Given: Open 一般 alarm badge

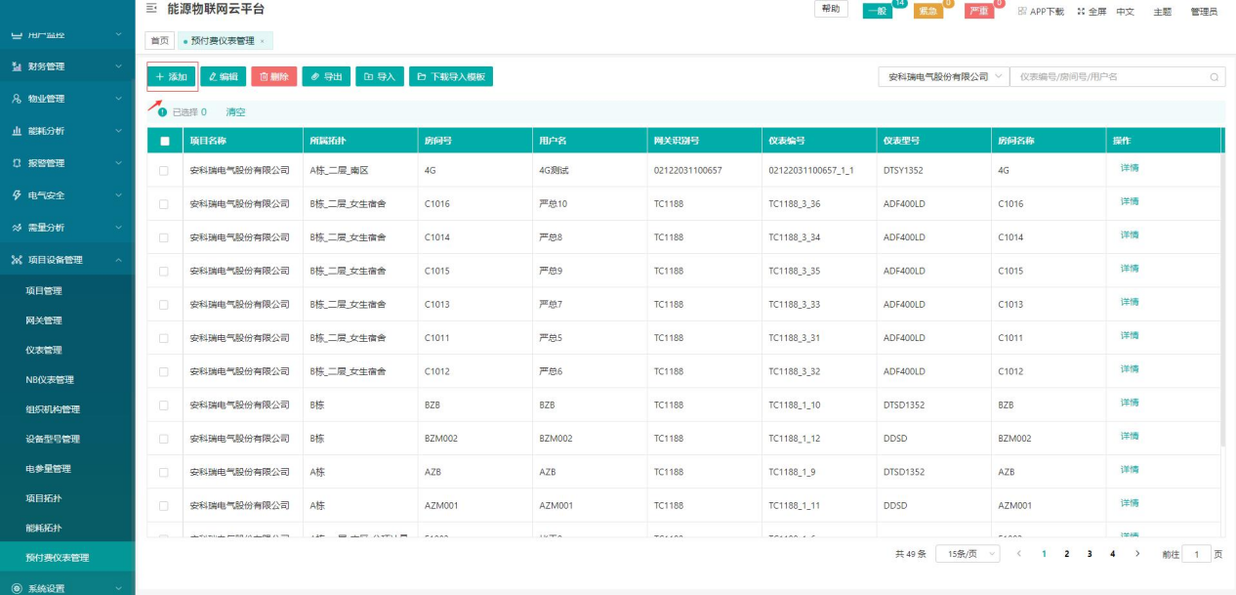Looking at the screenshot, I should coord(878,12).
